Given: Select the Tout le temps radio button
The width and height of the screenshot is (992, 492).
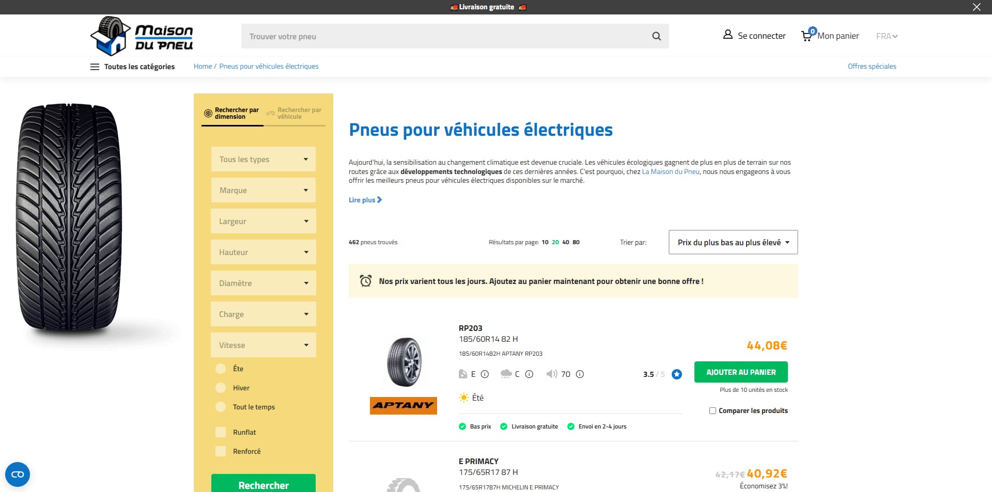Looking at the screenshot, I should 221,407.
